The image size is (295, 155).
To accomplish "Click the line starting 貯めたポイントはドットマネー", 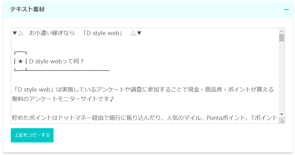I will [x=145, y=118].
